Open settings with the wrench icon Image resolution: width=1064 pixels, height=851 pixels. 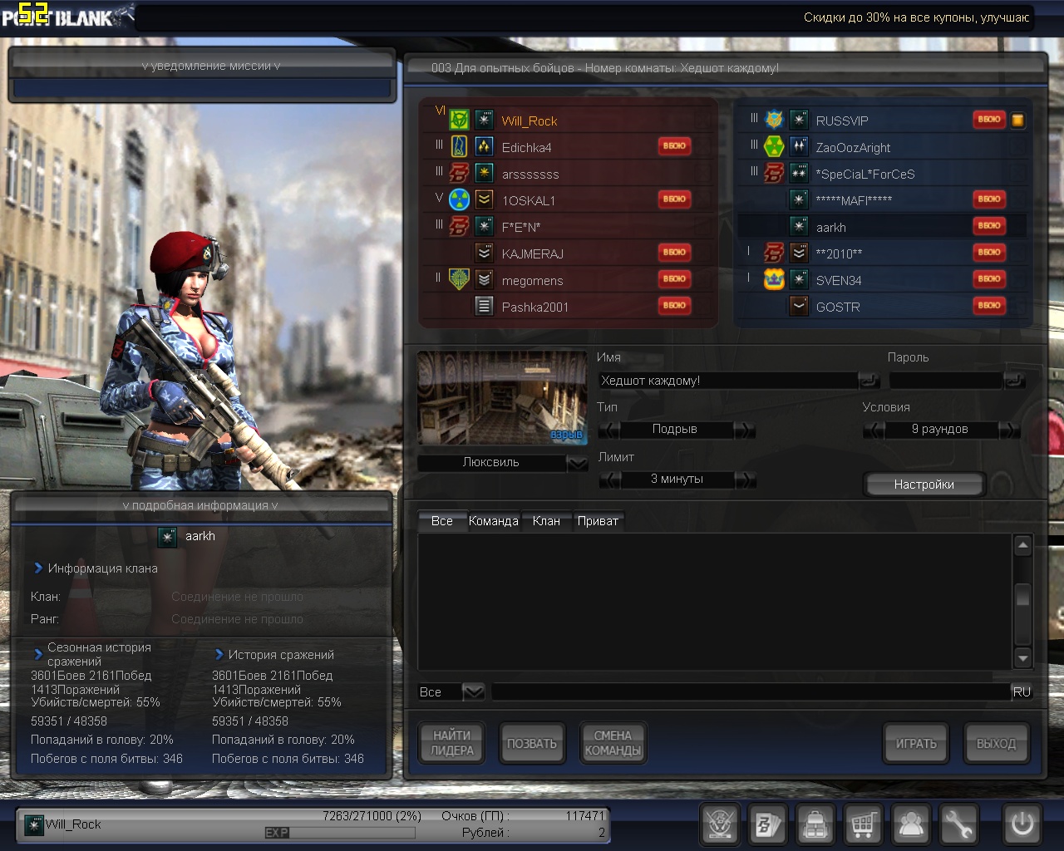(x=958, y=824)
